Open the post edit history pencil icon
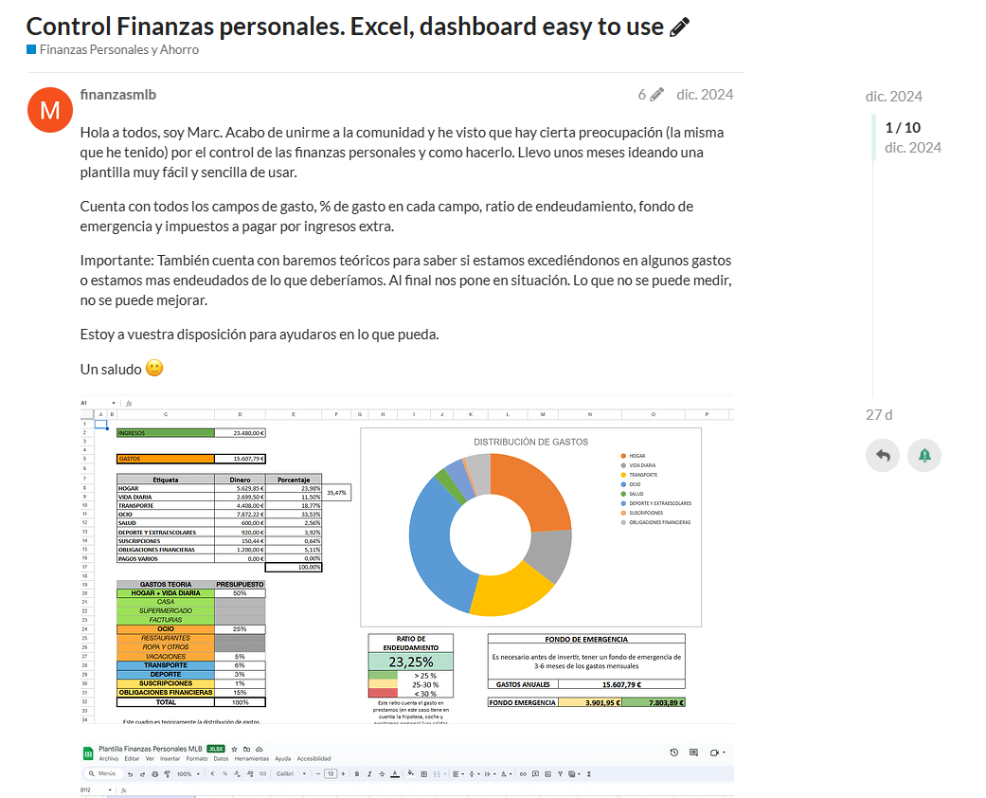Image resolution: width=986 pixels, height=798 pixels. point(656,95)
